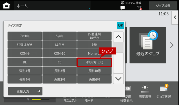Open the Job Status icon in bottom bar

click(164, 88)
